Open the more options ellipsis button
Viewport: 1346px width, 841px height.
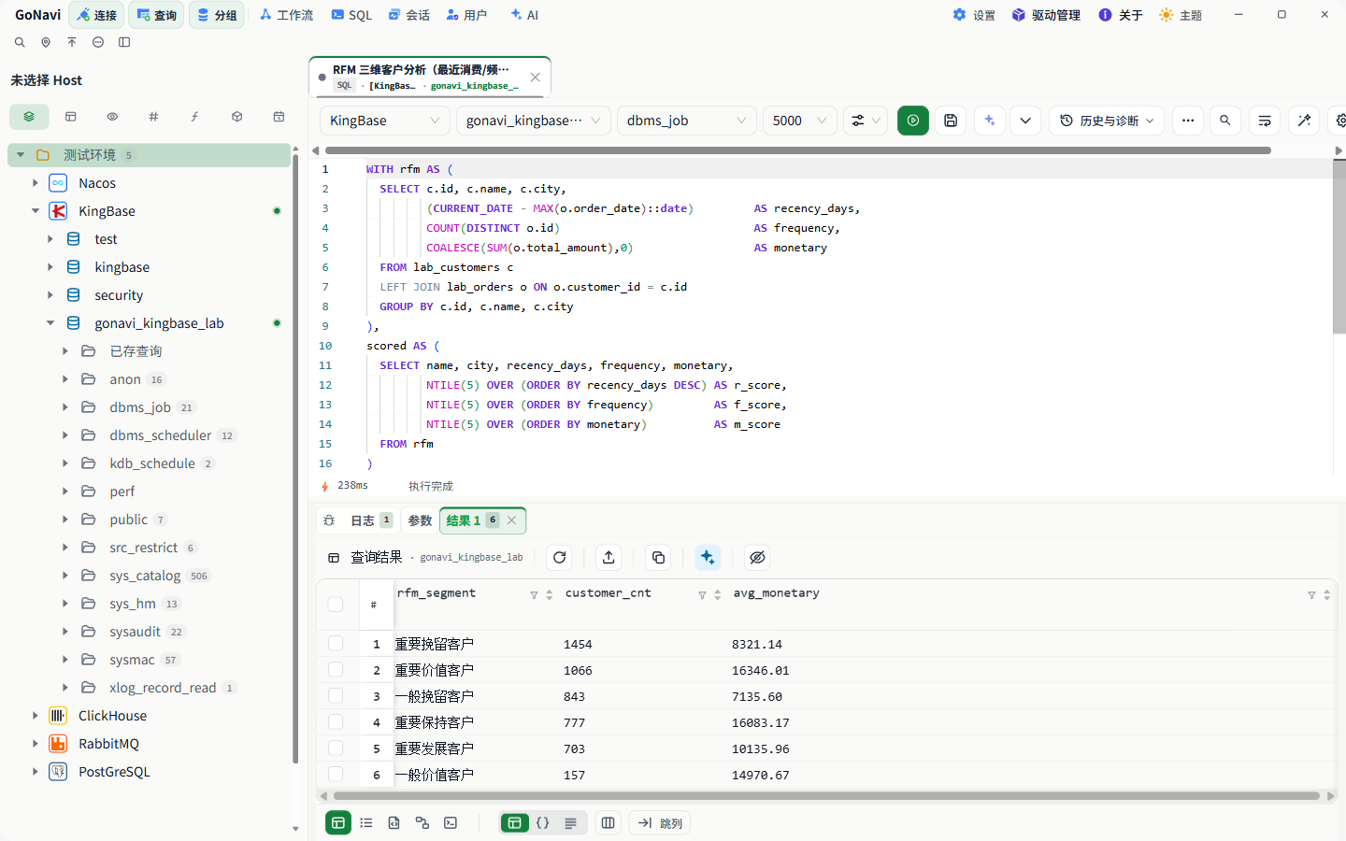point(1188,121)
